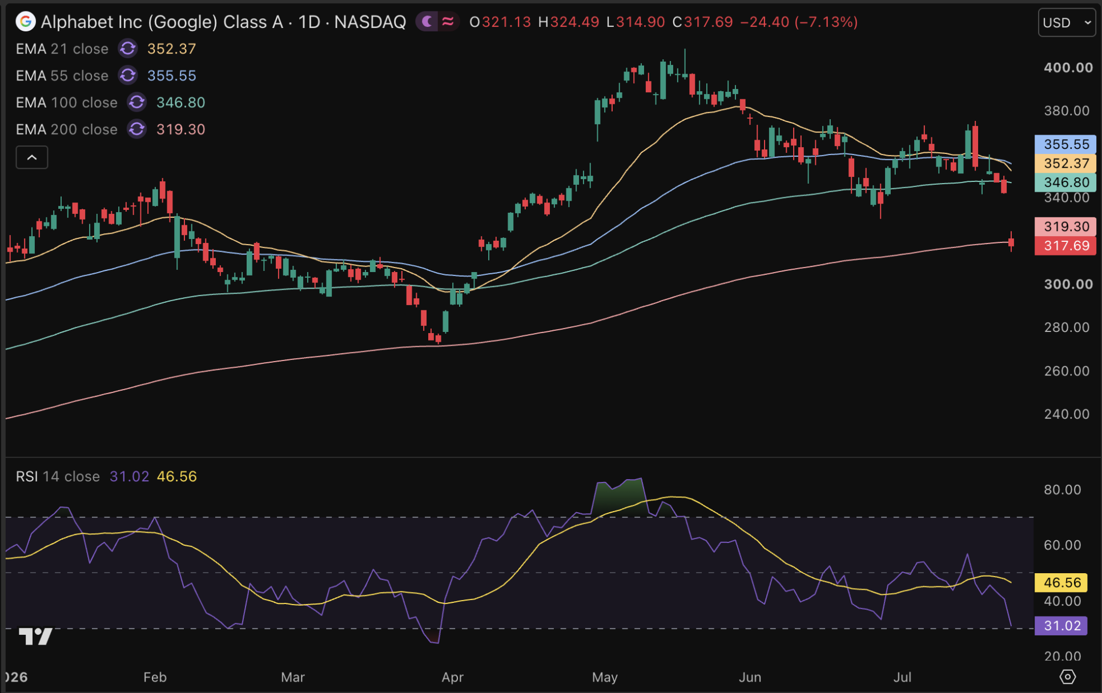
Task: Click the moon session icon in the header
Action: (427, 22)
